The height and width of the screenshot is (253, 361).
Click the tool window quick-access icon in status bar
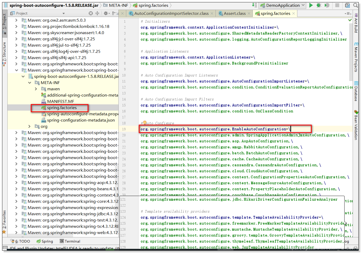click(x=5, y=248)
